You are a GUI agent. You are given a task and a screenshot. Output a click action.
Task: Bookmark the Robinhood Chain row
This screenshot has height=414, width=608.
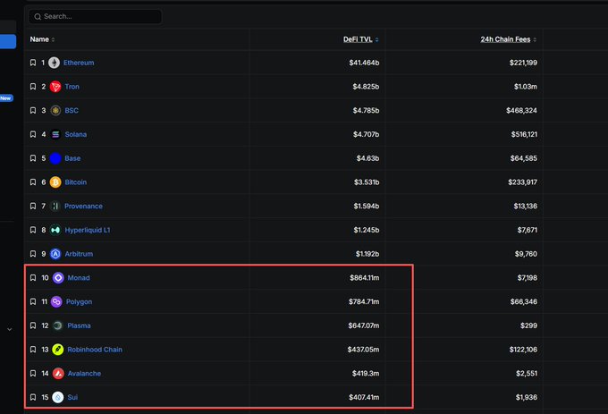[33, 350]
